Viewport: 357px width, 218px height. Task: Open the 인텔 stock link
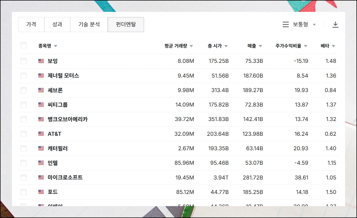(x=53, y=163)
